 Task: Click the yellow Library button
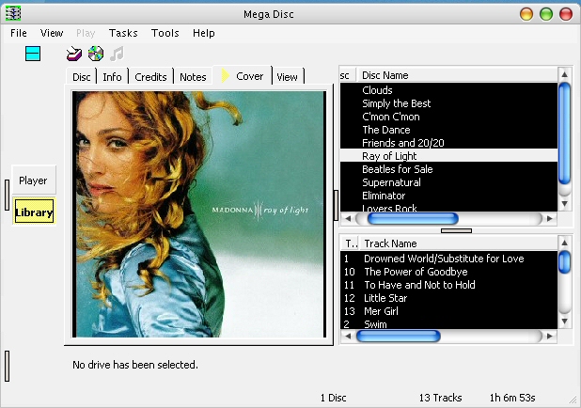coord(34,212)
